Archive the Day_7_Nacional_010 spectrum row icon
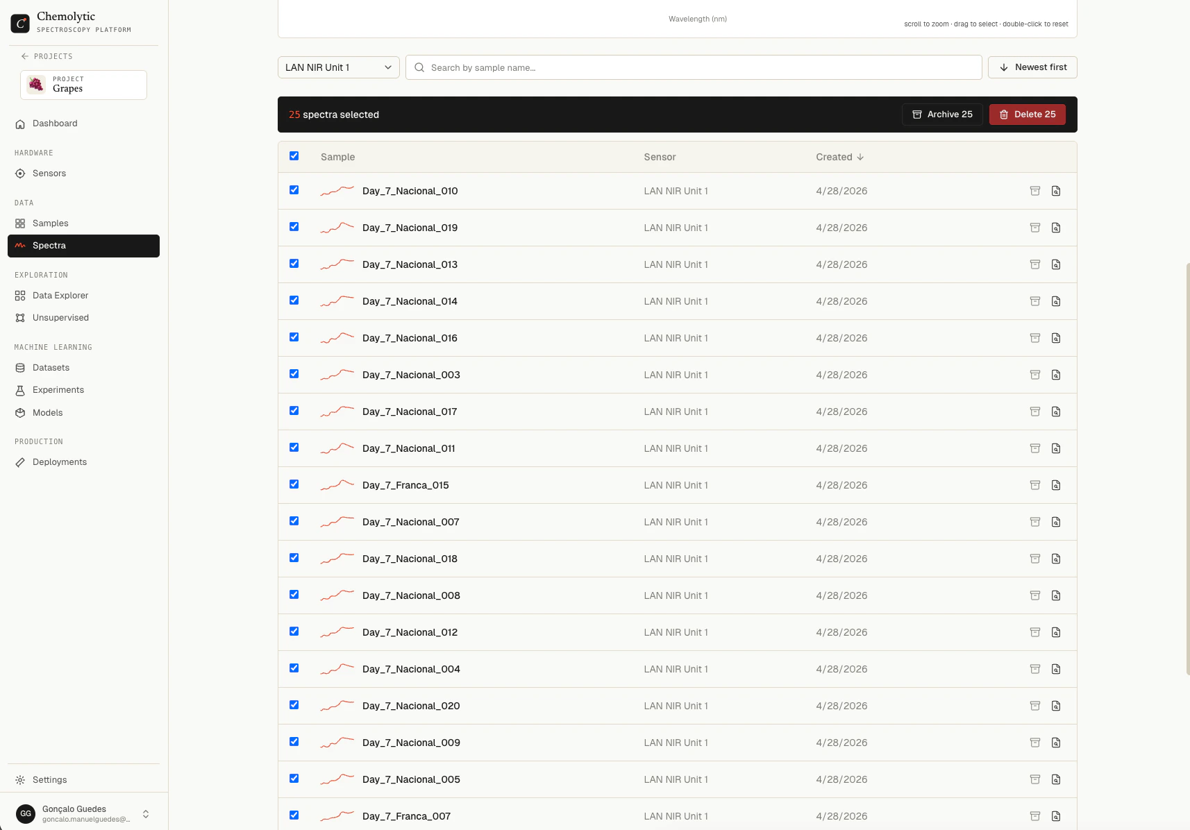Image resolution: width=1190 pixels, height=830 pixels. pos(1034,191)
